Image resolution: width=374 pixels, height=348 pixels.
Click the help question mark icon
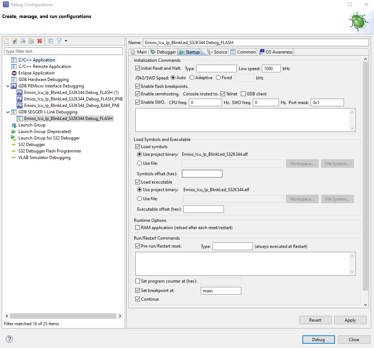[x=9, y=339]
